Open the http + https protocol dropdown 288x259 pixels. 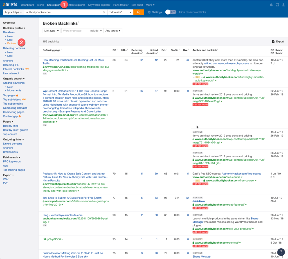coord(13,12)
